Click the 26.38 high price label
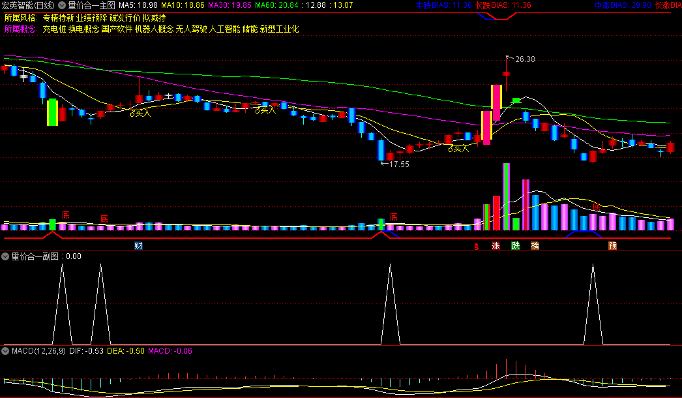The width and height of the screenshot is (682, 398). point(525,59)
